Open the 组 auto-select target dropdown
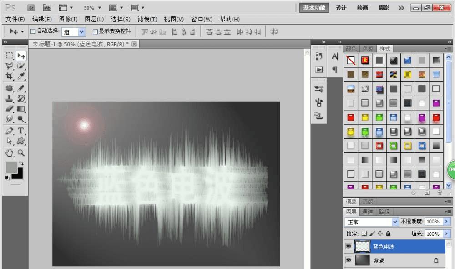455x269 pixels. [81, 32]
